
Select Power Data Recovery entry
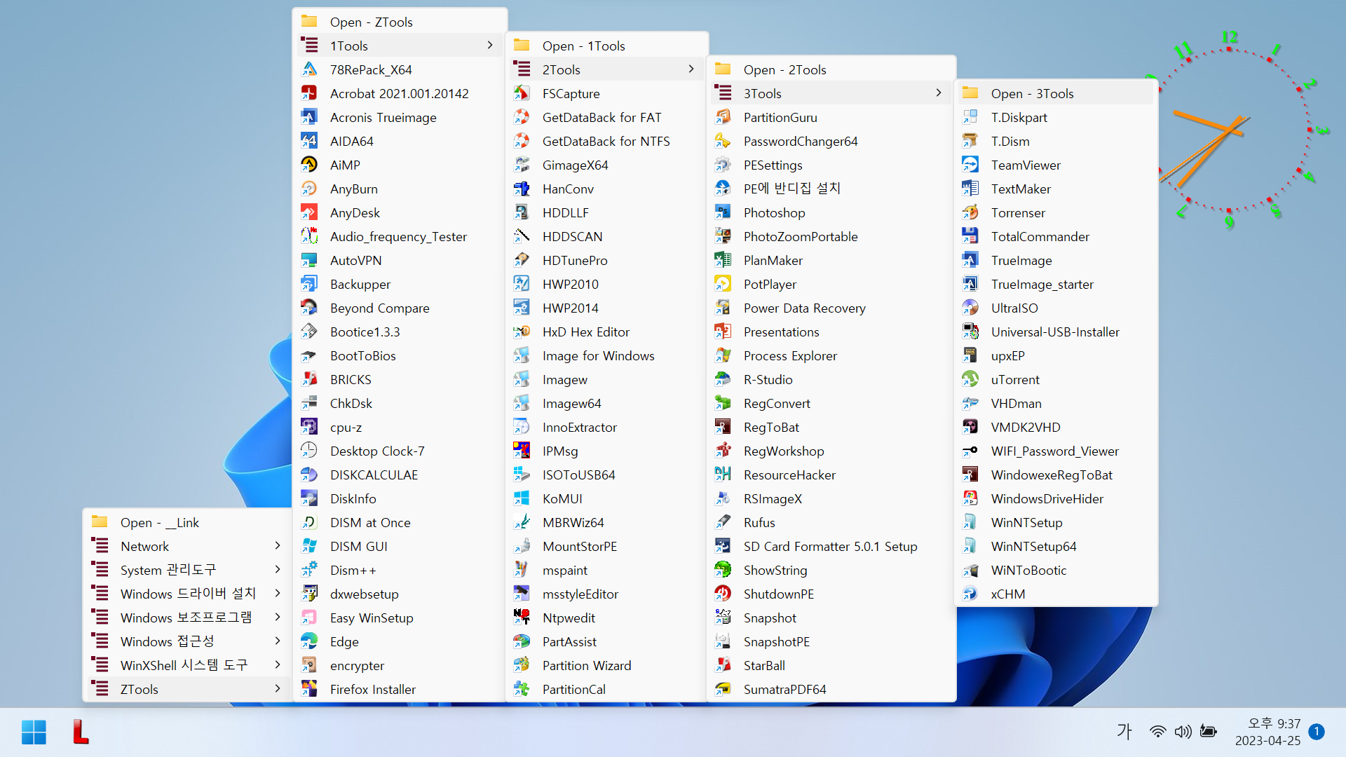point(831,308)
